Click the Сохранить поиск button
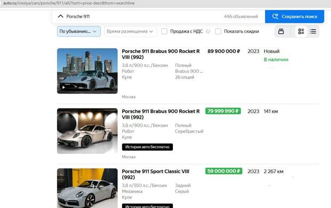The width and height of the screenshot is (331, 208). 295,17
